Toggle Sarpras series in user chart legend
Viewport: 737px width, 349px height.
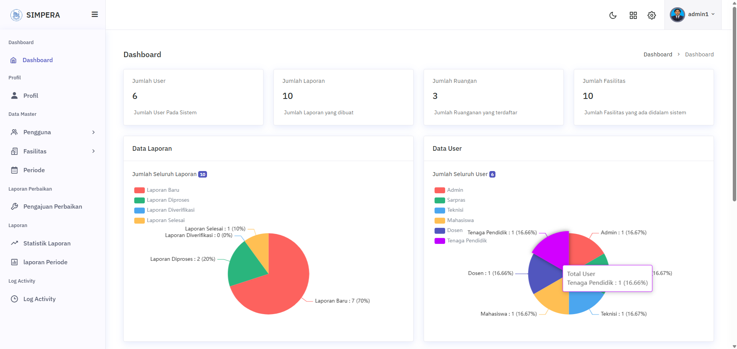(x=450, y=200)
